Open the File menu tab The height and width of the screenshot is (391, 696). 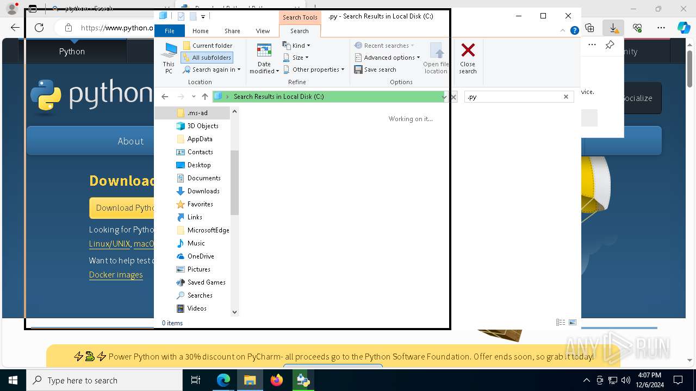point(170,31)
